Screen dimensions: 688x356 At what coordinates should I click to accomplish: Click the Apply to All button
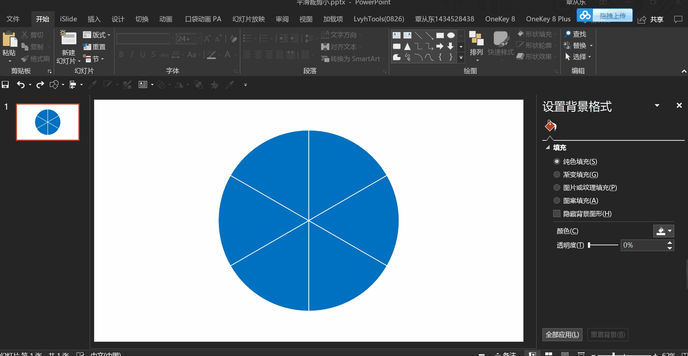(x=562, y=335)
